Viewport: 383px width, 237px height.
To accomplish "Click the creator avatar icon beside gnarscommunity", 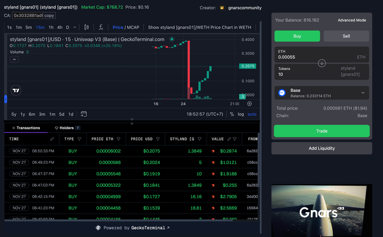I will [x=222, y=8].
